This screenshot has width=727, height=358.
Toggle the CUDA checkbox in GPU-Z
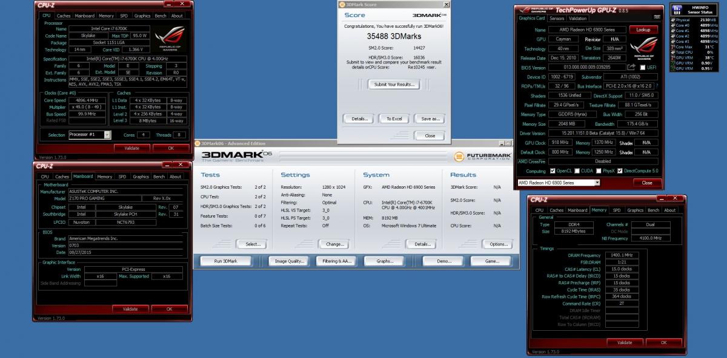tap(577, 171)
